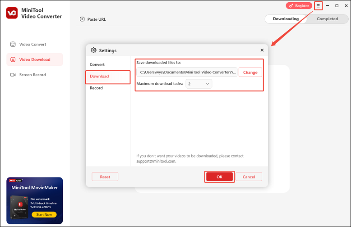Screen dimensions: 351x227
Task: Close the Settings dialog with X
Action: (262, 50)
